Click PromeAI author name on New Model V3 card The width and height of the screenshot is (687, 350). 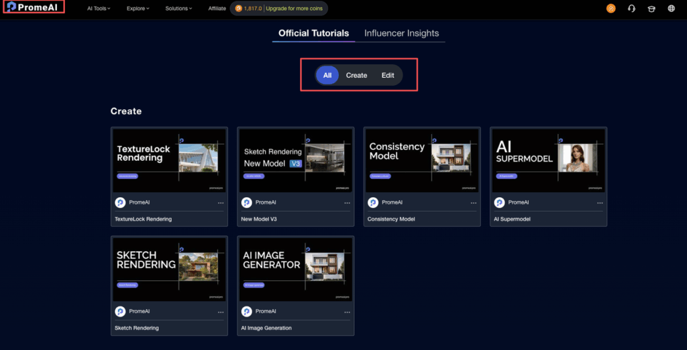click(x=266, y=202)
